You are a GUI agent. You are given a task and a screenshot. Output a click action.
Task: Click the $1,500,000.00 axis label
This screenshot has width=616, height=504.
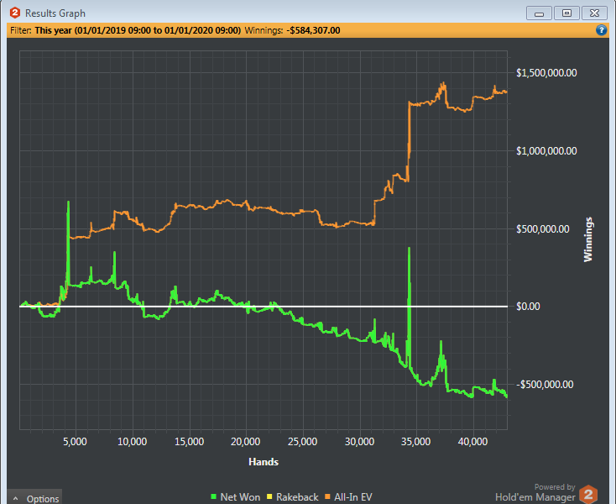click(x=546, y=73)
